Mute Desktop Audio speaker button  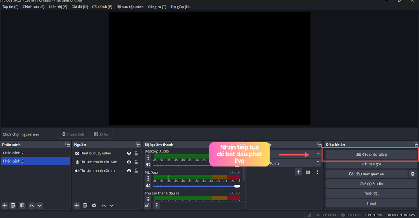[148, 165]
